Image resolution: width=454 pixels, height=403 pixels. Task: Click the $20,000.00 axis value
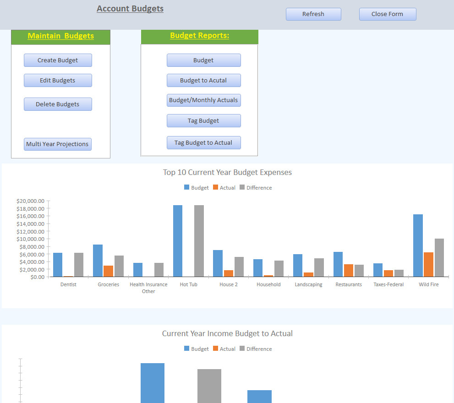(x=30, y=201)
